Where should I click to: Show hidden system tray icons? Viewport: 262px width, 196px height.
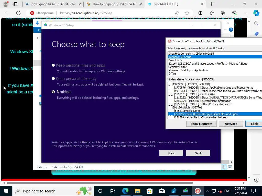pos(207,191)
